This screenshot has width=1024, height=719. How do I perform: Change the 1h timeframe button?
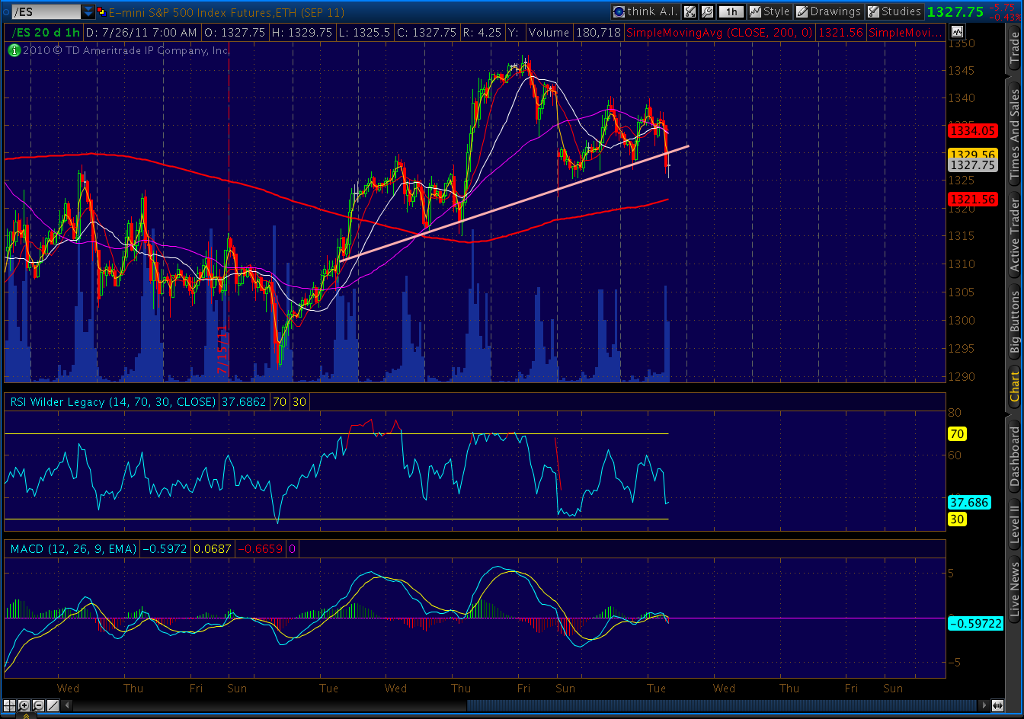(731, 11)
